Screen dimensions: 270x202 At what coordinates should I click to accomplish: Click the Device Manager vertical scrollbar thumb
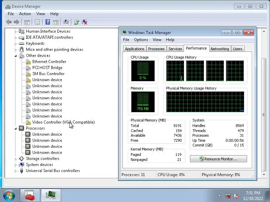tap(264, 115)
